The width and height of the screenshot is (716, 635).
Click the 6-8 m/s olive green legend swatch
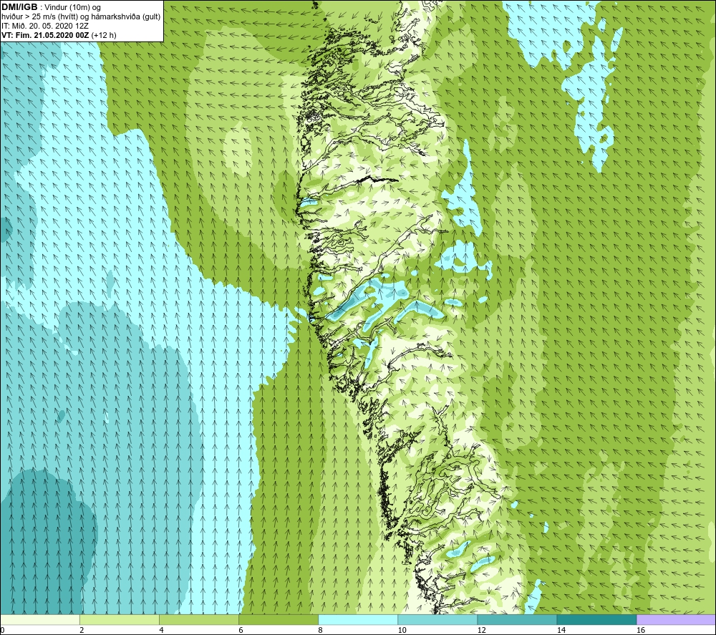278,620
